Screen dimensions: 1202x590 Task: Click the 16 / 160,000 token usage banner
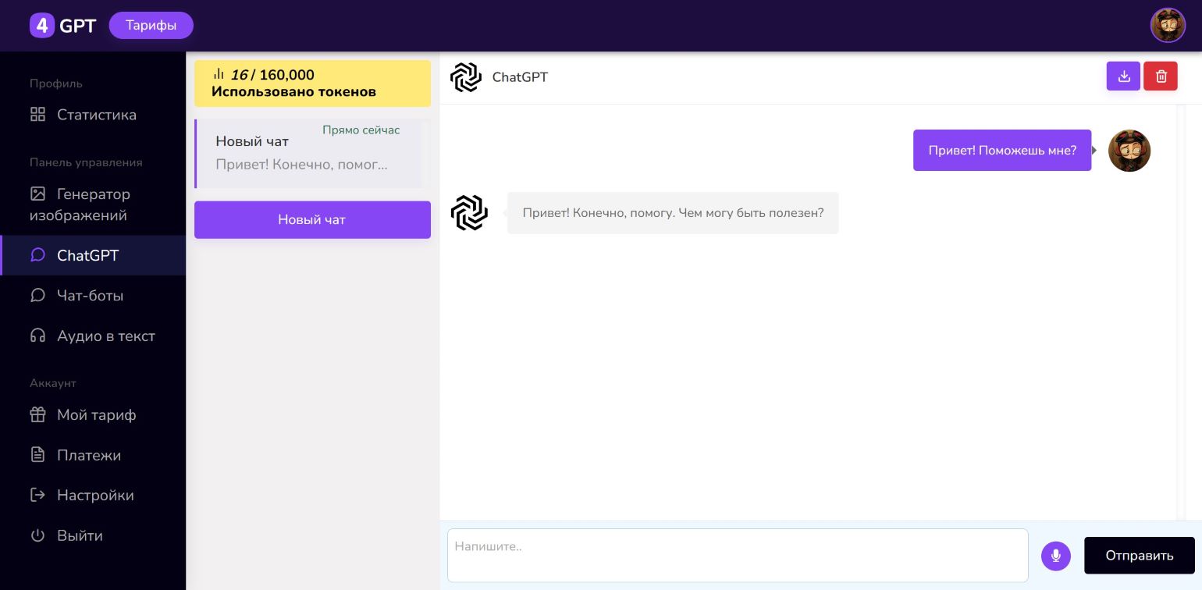point(312,84)
